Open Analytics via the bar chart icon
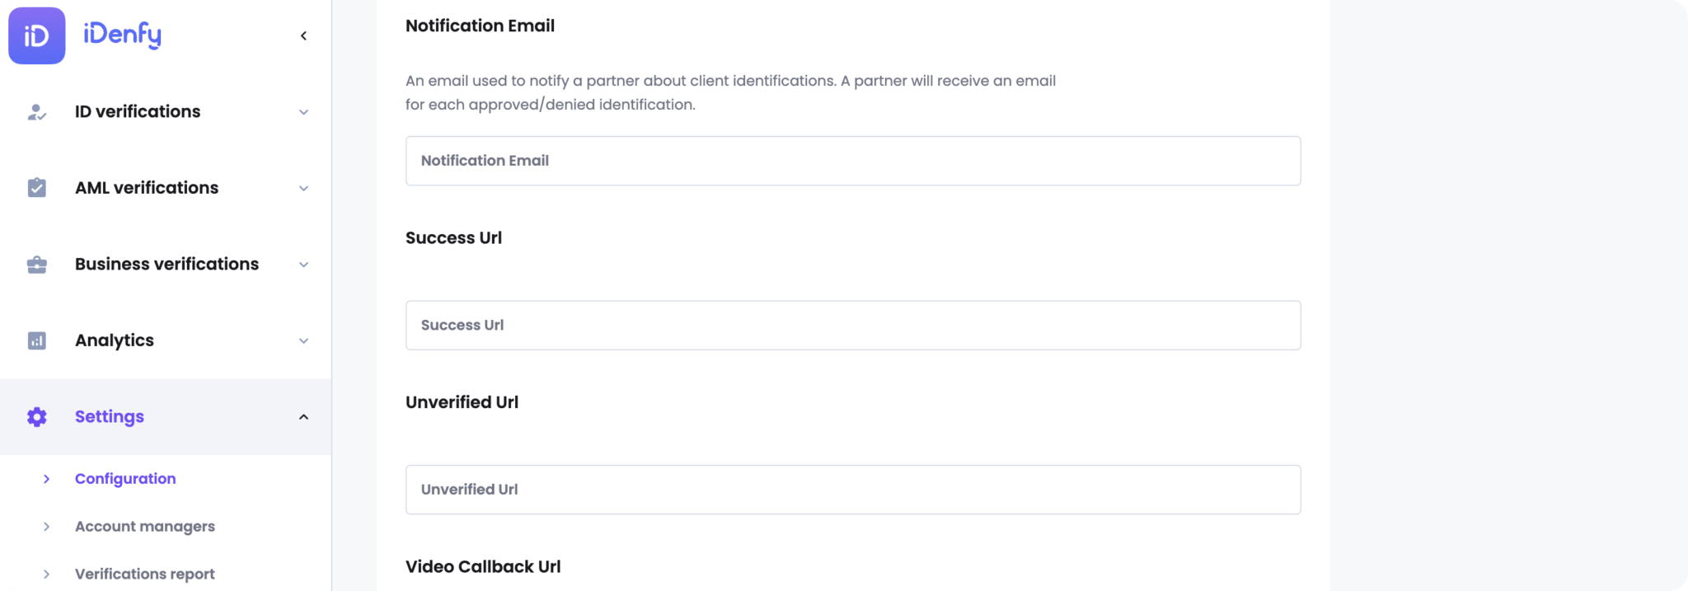1688x591 pixels. [36, 340]
